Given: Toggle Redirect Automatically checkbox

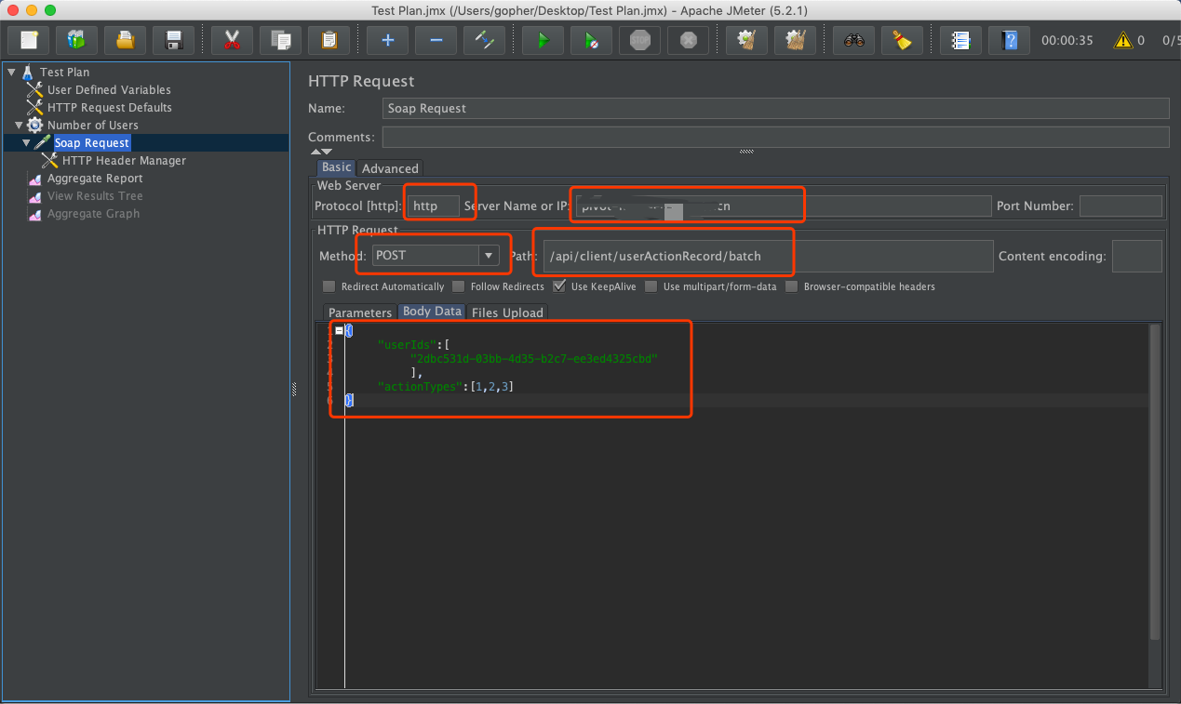Looking at the screenshot, I should point(329,286).
